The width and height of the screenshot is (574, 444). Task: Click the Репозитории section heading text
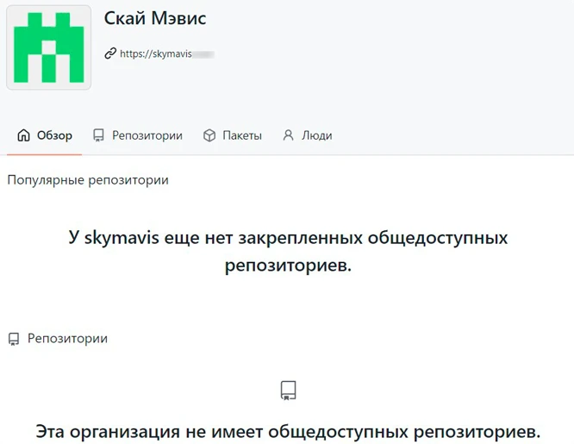tap(67, 339)
